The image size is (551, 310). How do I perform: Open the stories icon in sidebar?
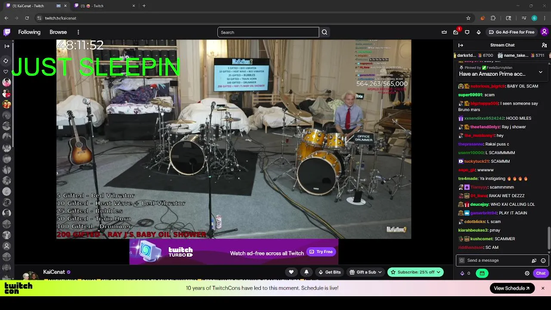6,61
